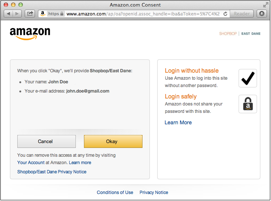Enter full screen with the expand arrows
The image size is (271, 201).
click(x=265, y=5)
